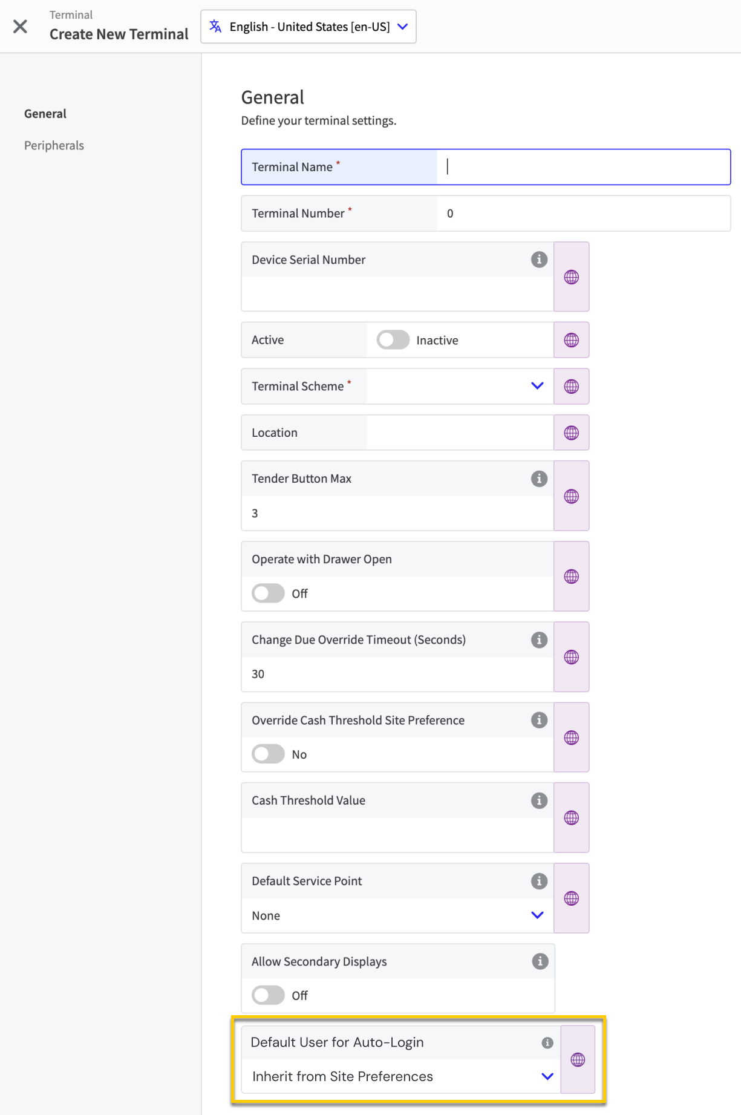Toggle the terminal from Inactive to Active
Image resolution: width=741 pixels, height=1115 pixels.
click(392, 340)
